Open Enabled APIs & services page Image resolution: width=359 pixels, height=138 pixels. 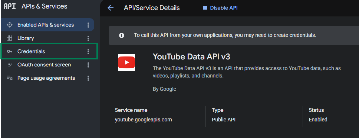[x=47, y=25]
